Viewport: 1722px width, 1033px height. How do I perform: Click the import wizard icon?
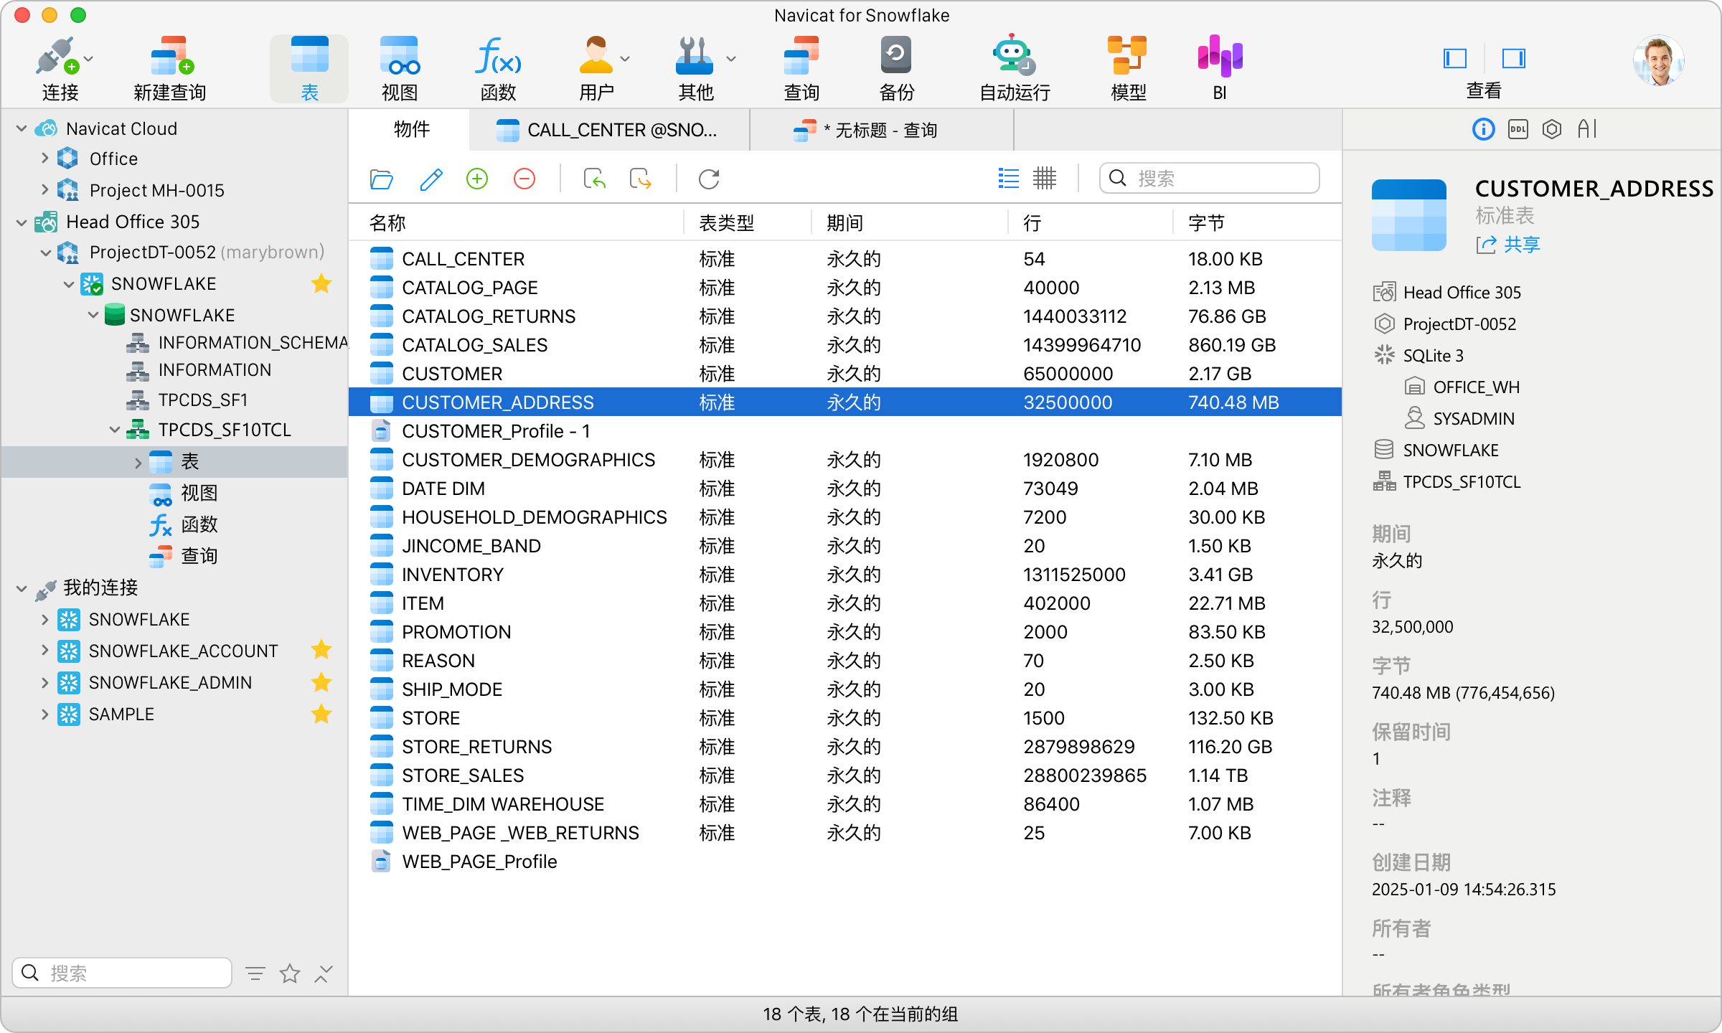(594, 179)
